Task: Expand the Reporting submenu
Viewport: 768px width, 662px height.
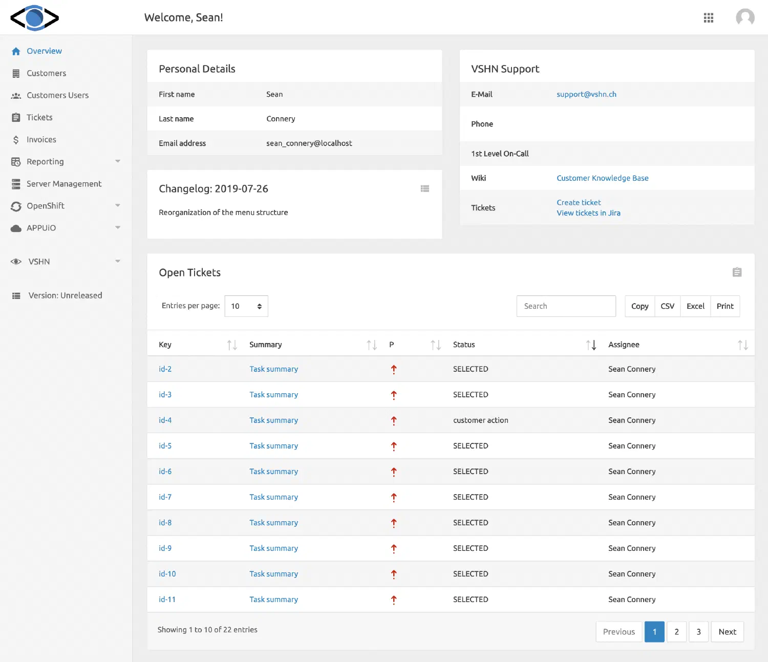Action: click(118, 161)
